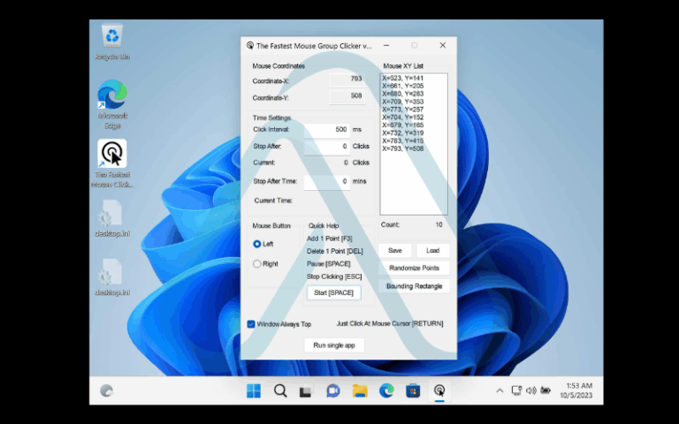Screen dimensions: 679x424
Task: Minimize the Mouse Group Clicker window
Action: pyautogui.click(x=386, y=45)
